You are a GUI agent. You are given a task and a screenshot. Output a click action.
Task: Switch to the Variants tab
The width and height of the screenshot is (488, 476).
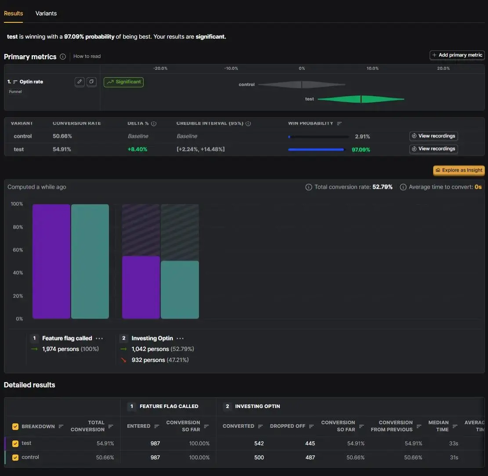[46, 13]
